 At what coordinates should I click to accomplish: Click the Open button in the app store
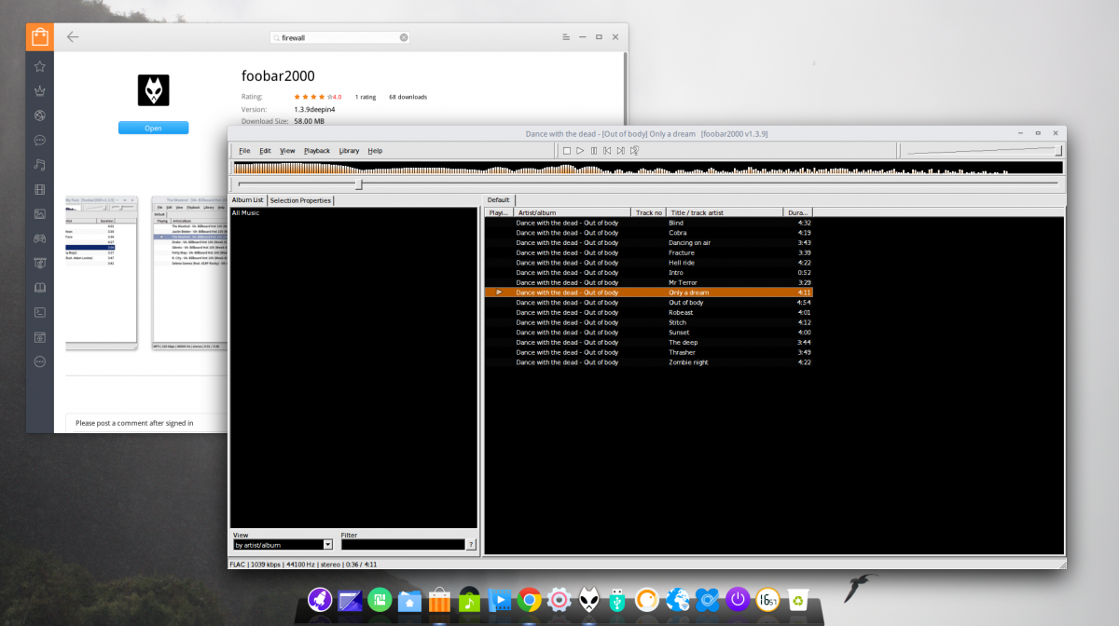click(x=153, y=129)
